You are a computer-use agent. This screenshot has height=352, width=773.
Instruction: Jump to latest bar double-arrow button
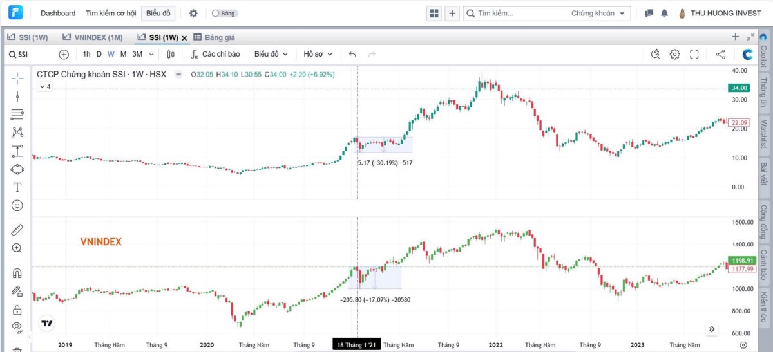click(x=712, y=329)
